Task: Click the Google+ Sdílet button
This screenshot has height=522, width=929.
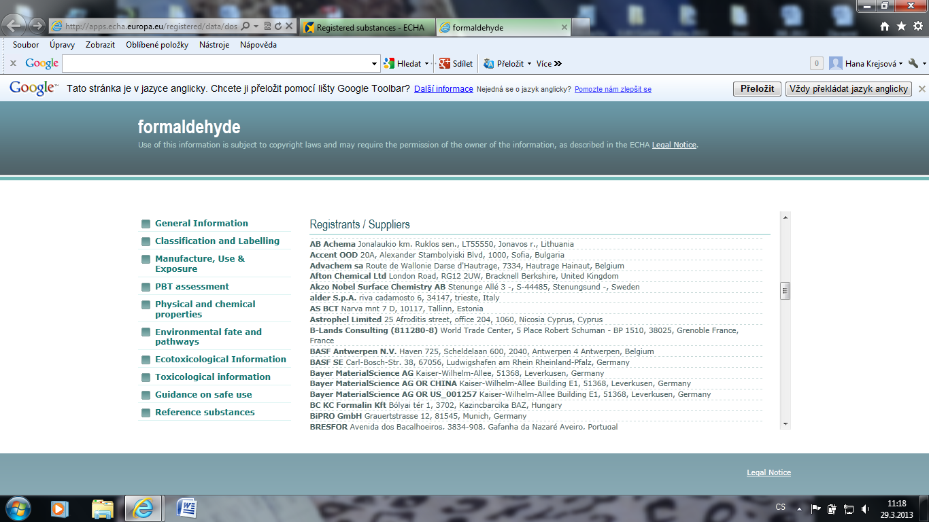Action: coord(456,64)
